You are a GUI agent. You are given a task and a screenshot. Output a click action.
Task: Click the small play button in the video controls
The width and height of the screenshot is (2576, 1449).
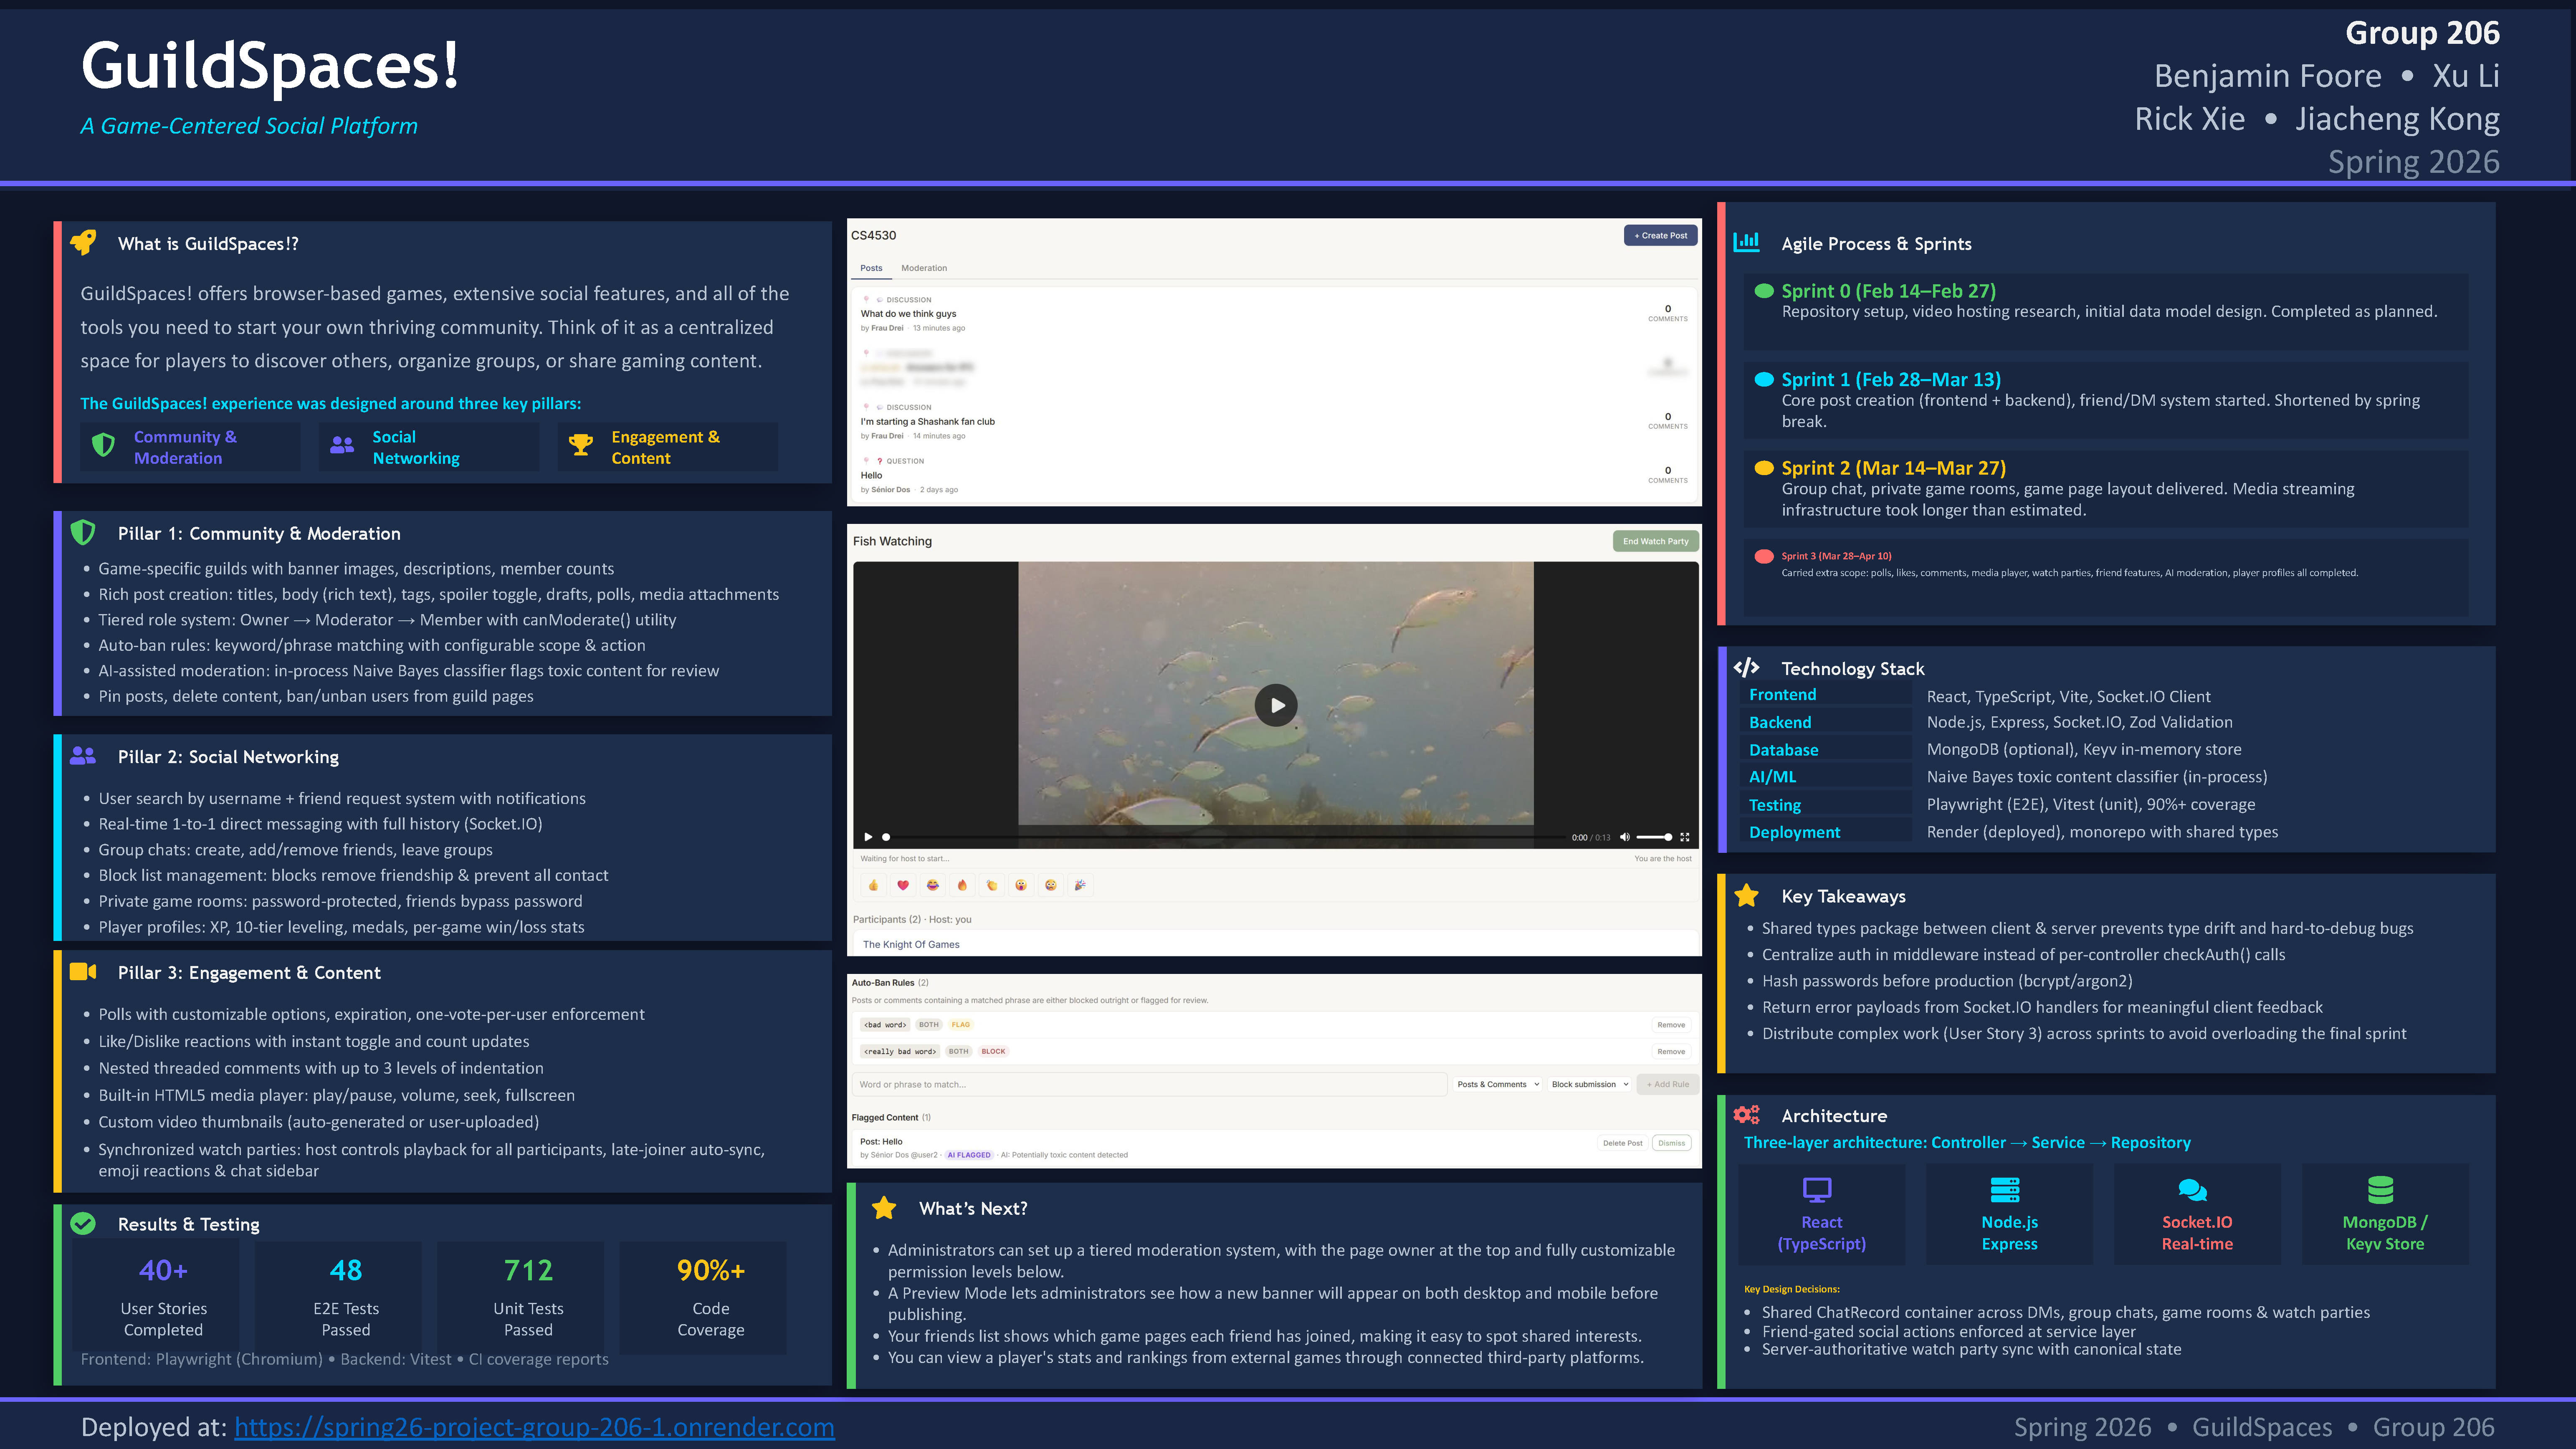[x=868, y=837]
